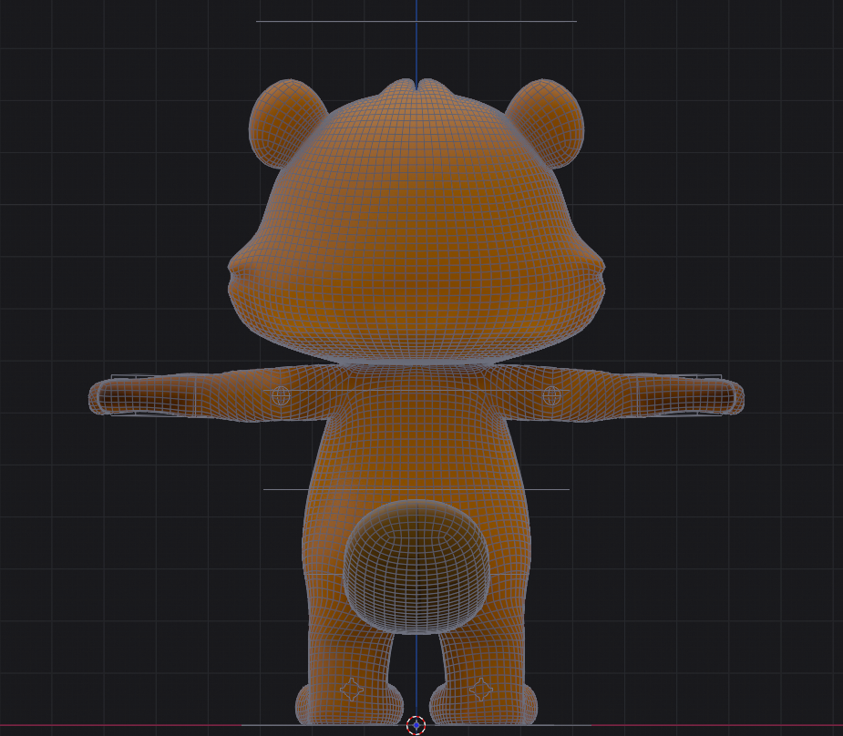Select the sphere empty on the right arm

[x=551, y=396]
